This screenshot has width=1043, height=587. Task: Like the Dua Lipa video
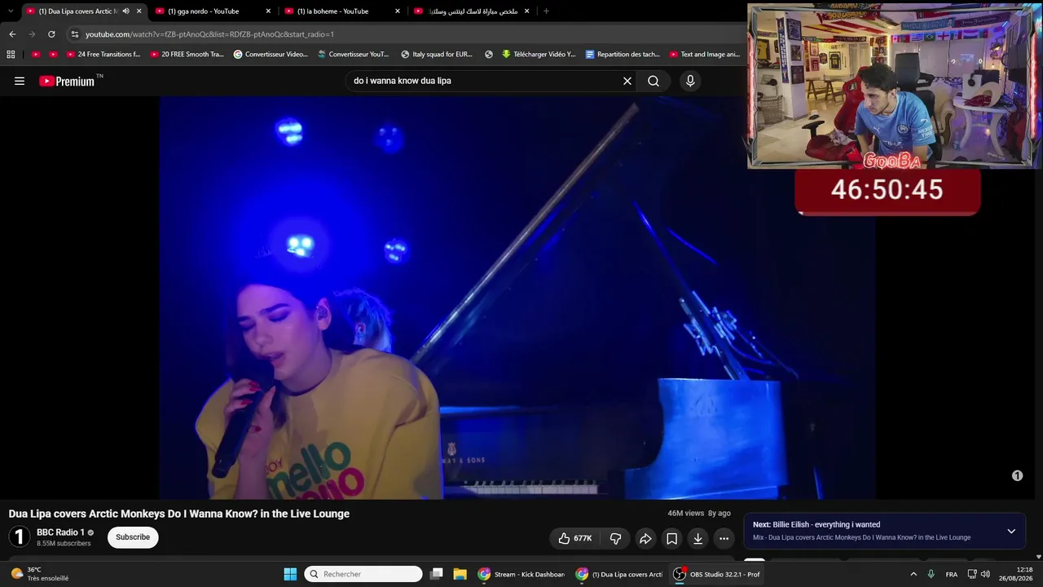tap(575, 538)
